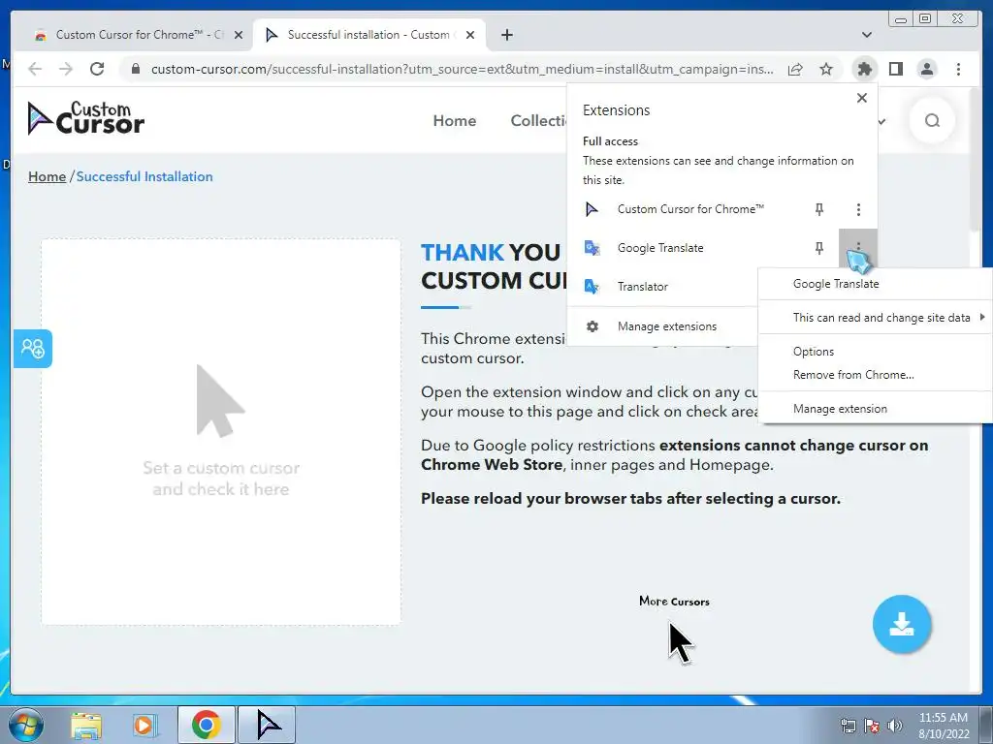The height and width of the screenshot is (744, 993).
Task: Click the cursor test area box
Action: [221, 432]
